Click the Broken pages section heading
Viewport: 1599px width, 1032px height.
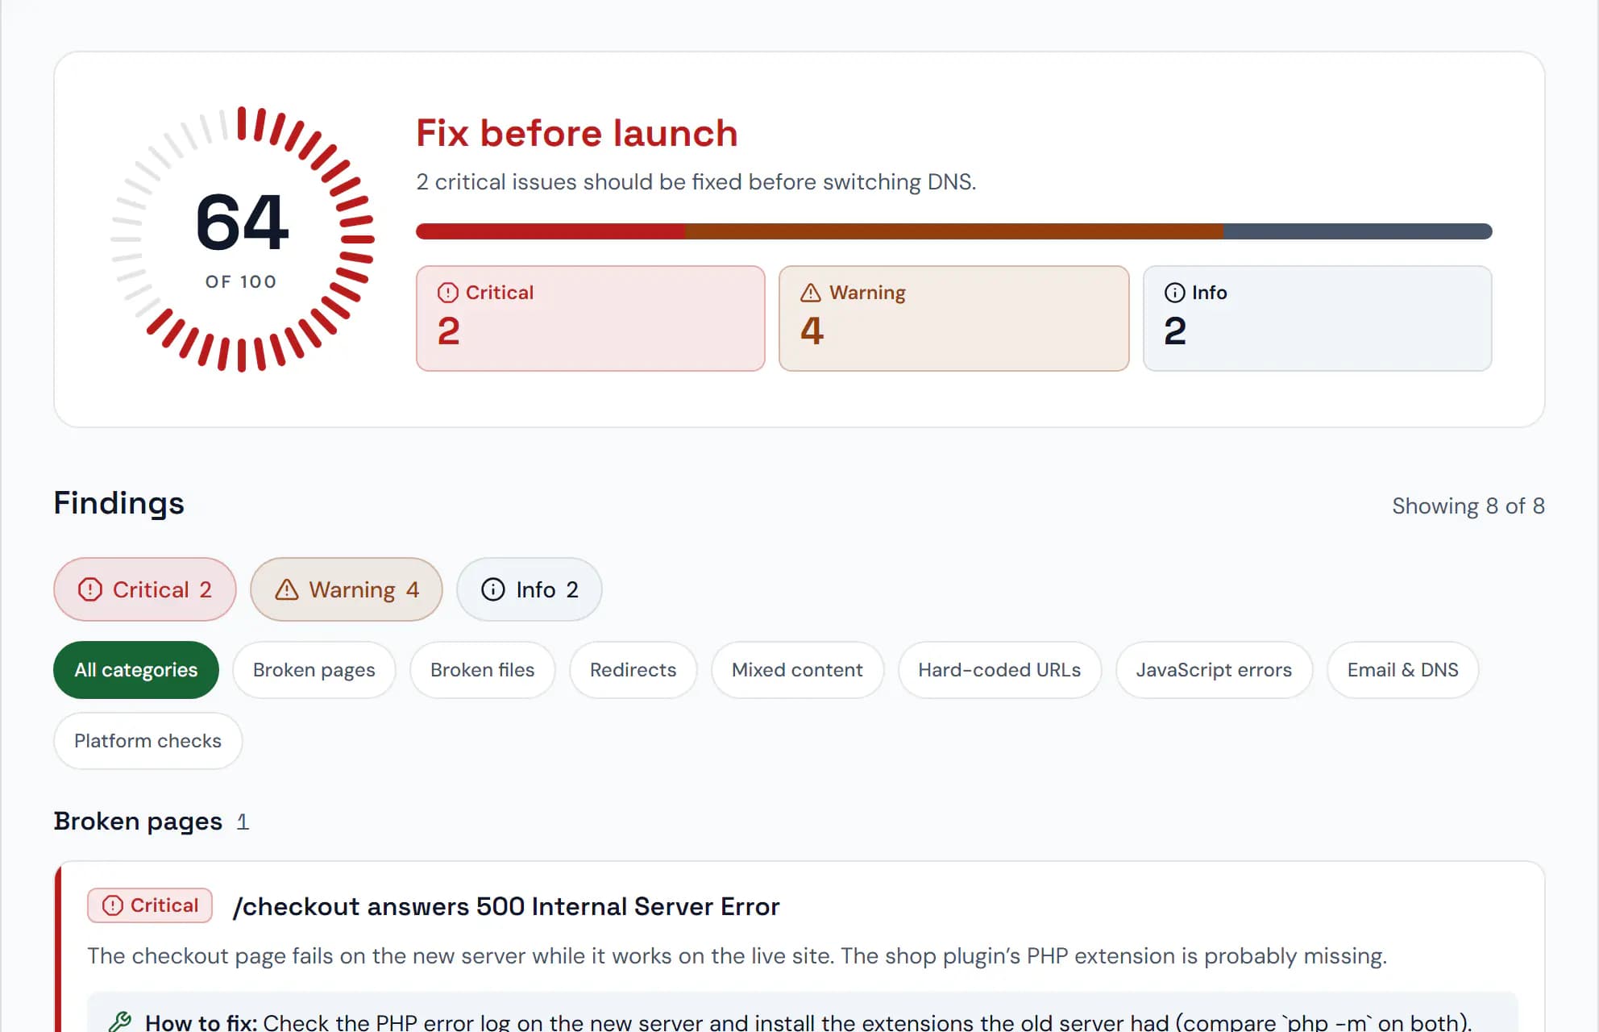[x=138, y=822]
